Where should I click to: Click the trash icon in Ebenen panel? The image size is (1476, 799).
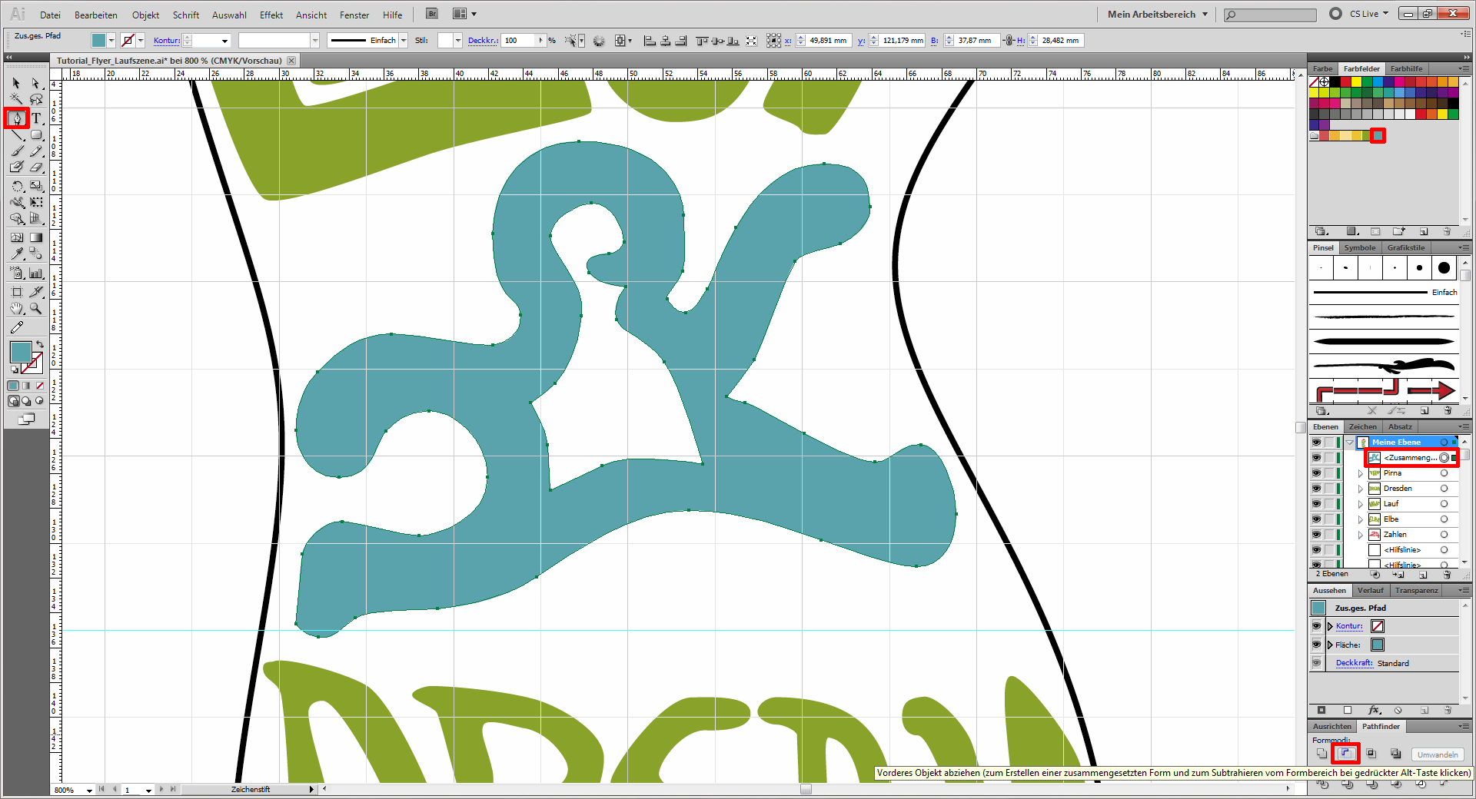pos(1447,575)
